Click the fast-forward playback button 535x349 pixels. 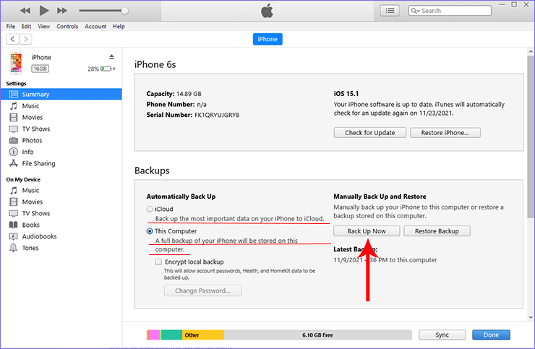pos(61,11)
